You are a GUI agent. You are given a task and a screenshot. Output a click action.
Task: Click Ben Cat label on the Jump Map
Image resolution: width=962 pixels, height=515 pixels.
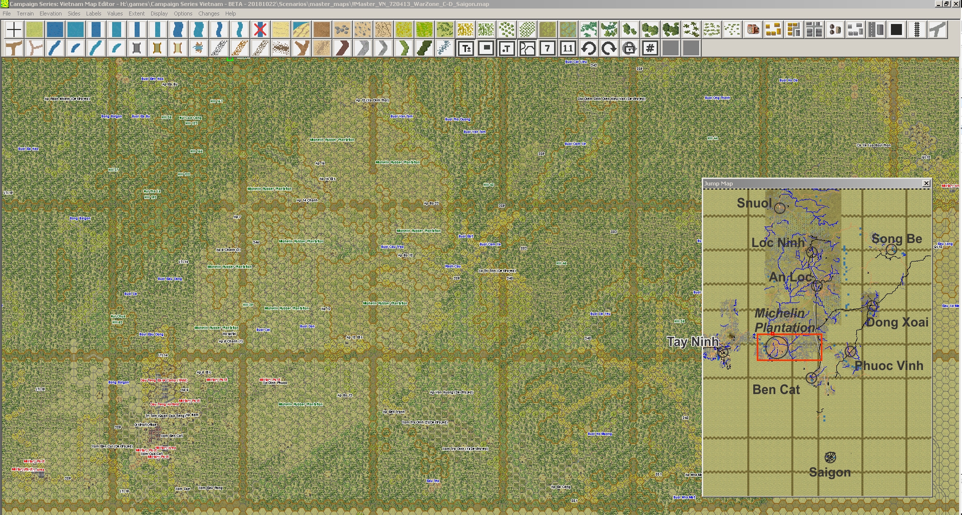click(x=776, y=389)
